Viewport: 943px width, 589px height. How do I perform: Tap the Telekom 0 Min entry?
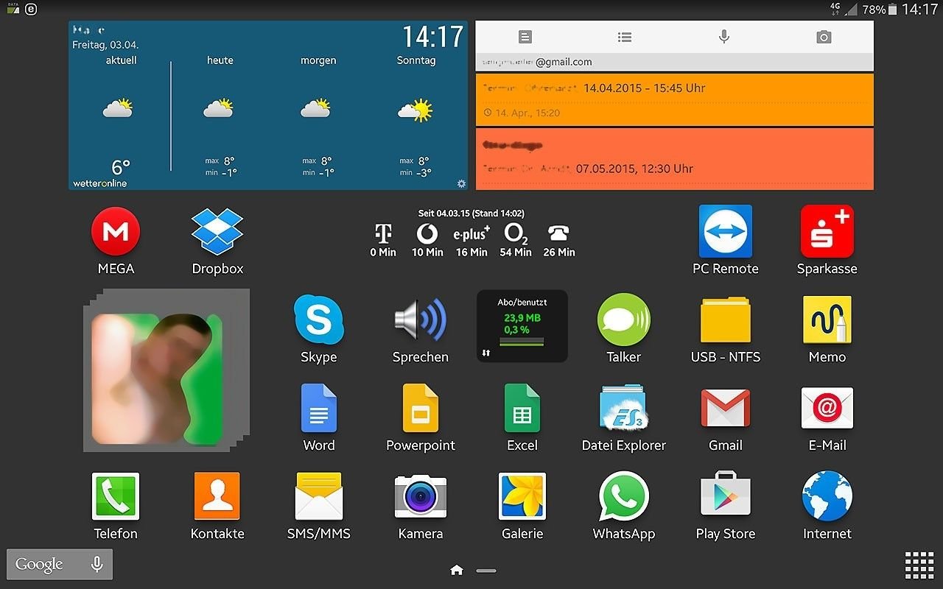pyautogui.click(x=383, y=241)
